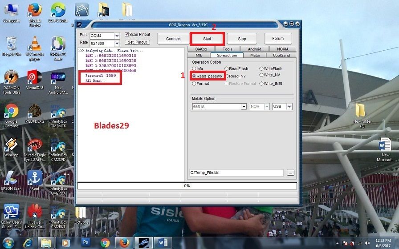
Task: Select the ReadFlash radio option
Action: click(x=227, y=69)
